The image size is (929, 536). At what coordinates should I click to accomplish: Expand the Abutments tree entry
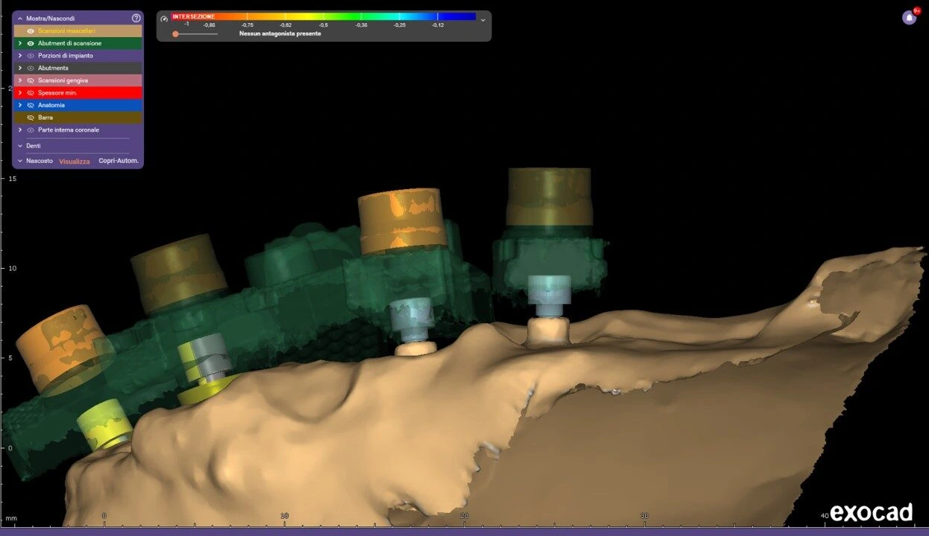tap(20, 68)
